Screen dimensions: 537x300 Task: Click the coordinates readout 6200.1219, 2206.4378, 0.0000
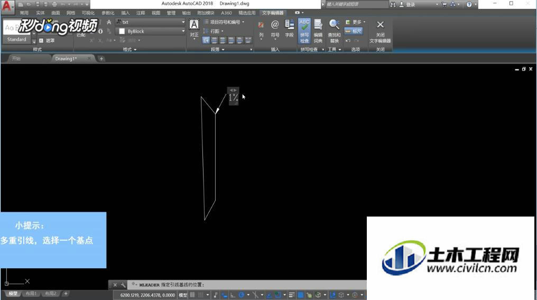[x=147, y=295]
